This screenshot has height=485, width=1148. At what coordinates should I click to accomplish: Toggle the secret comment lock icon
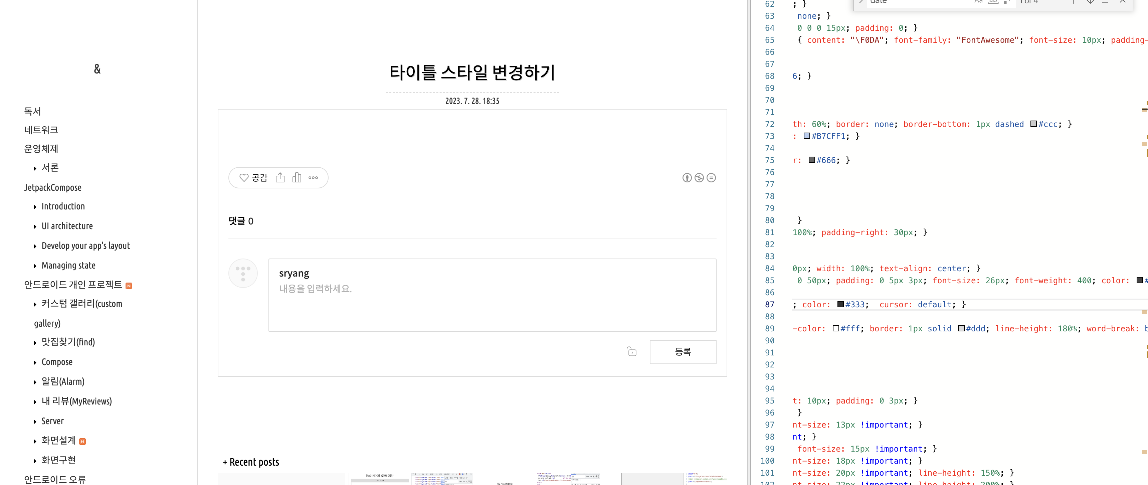(x=631, y=352)
